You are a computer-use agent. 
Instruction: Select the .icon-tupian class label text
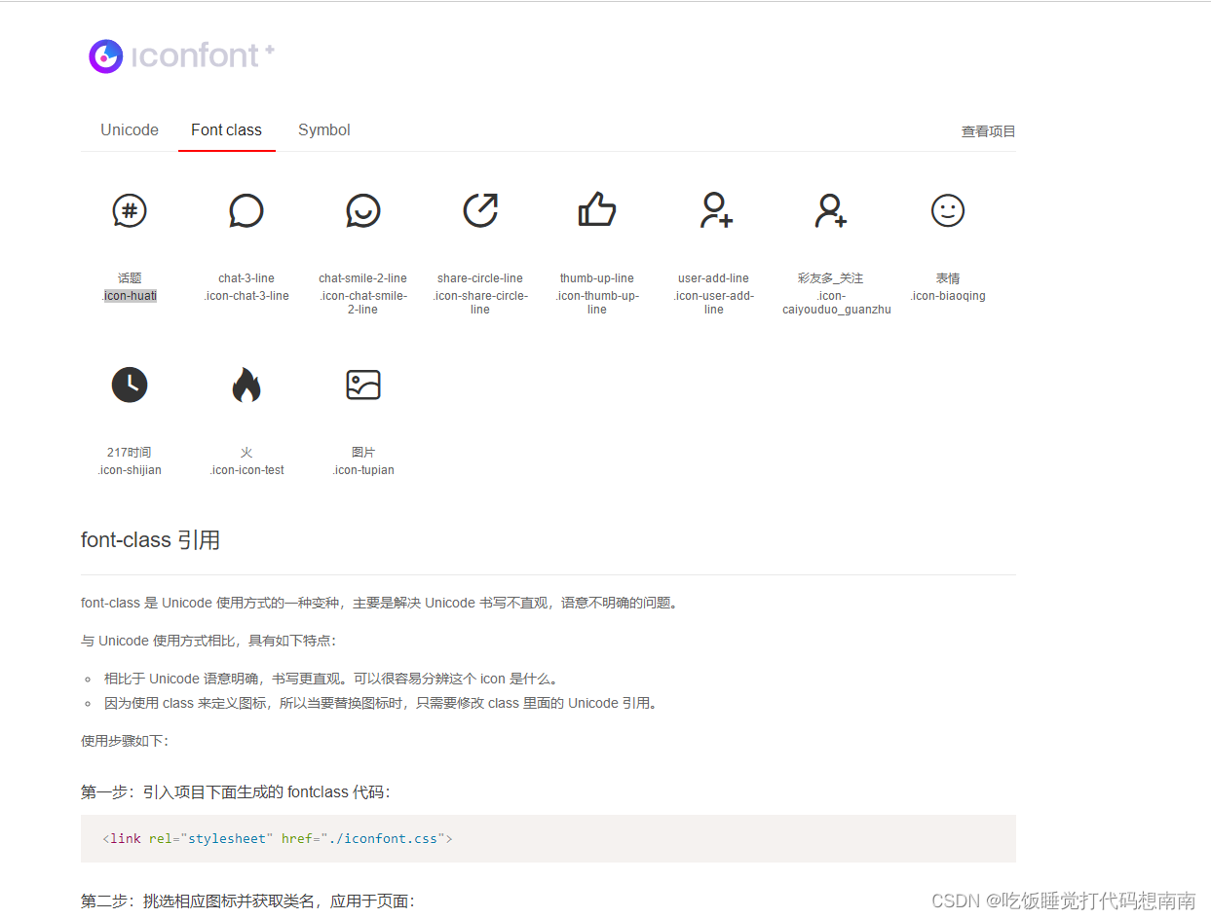[362, 469]
